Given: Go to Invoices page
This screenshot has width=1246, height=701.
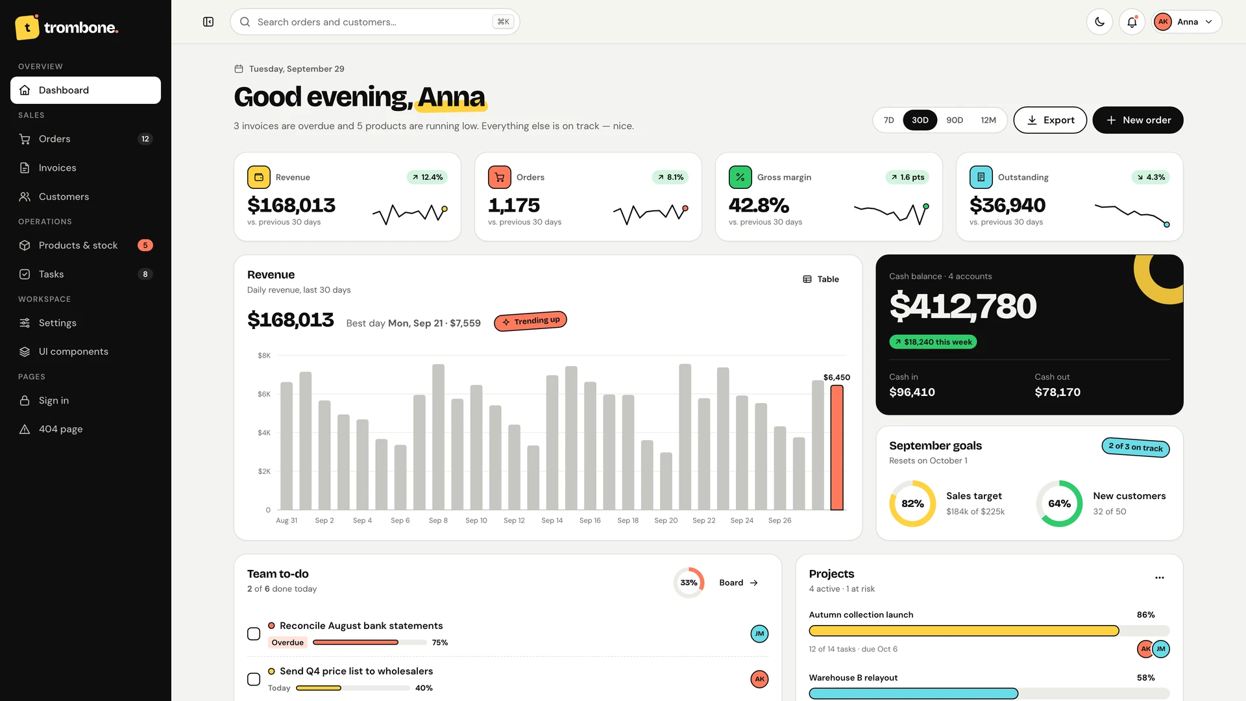Looking at the screenshot, I should [x=86, y=167].
